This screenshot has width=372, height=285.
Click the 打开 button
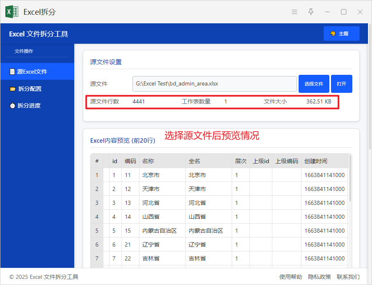pos(341,84)
